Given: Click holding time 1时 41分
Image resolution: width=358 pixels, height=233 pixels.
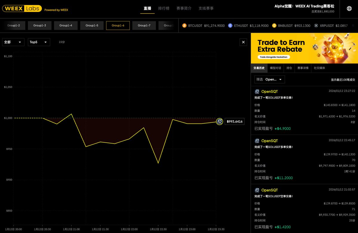Looking at the screenshot, I should [x=349, y=171].
